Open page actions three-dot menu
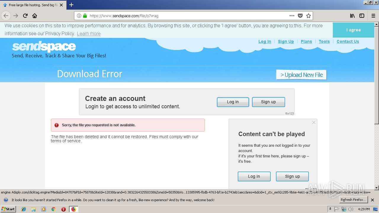The image size is (379, 213). click(292, 16)
